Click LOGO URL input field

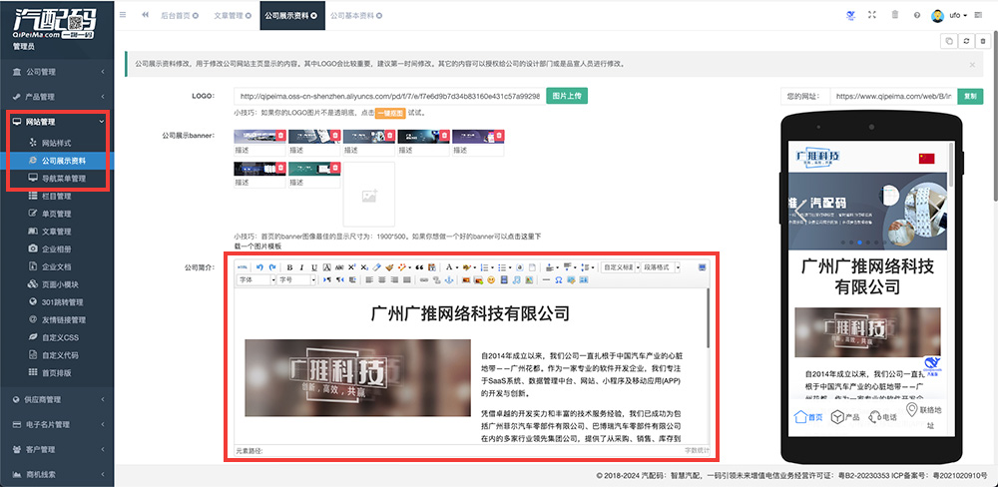pyautogui.click(x=388, y=97)
